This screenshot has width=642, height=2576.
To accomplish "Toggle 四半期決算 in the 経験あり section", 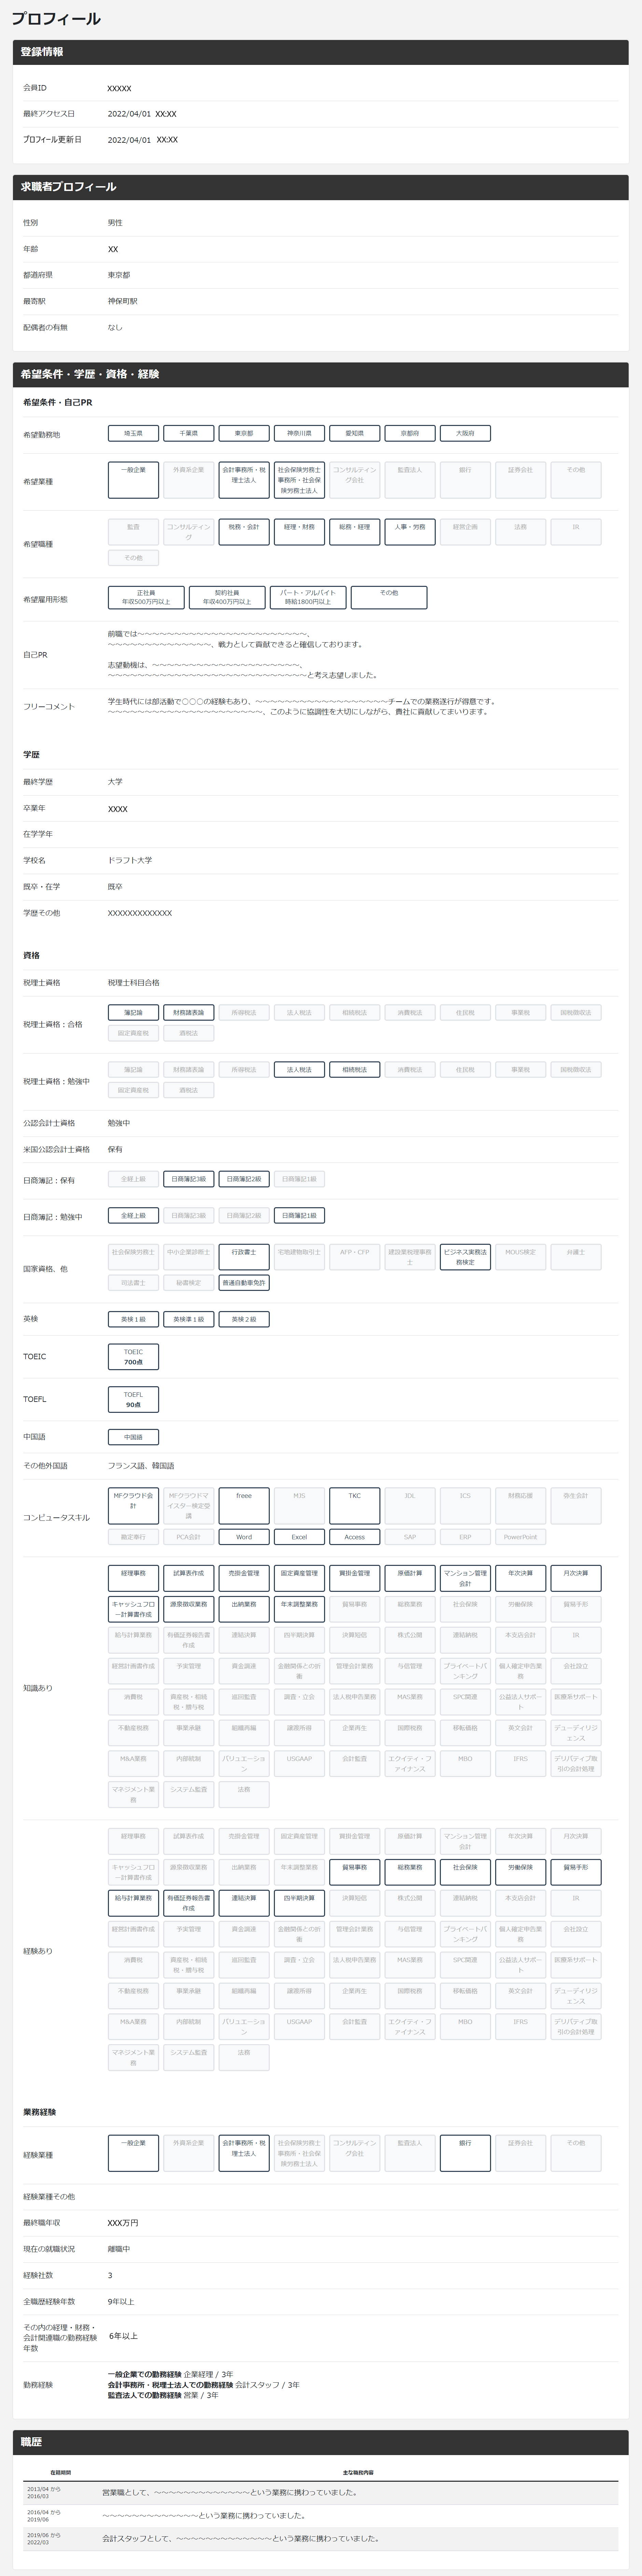I will [x=299, y=1903].
